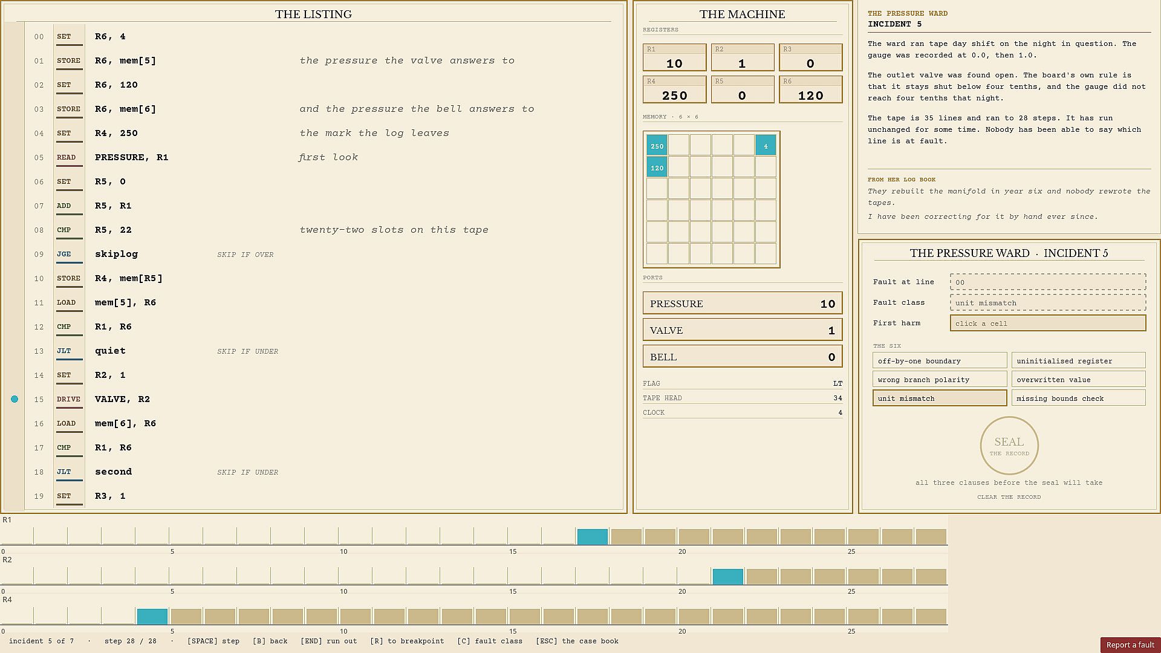
Task: Click the 'Fault at line' field
Action: (x=1048, y=282)
